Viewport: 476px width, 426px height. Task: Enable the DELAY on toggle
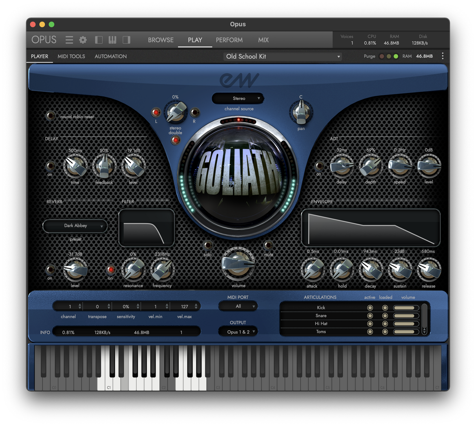pos(50,166)
